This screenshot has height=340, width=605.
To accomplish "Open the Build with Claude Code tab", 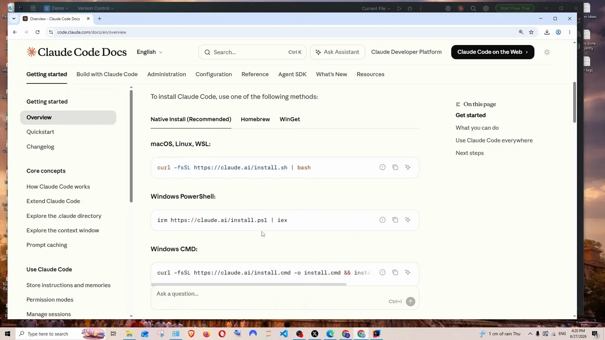I will [107, 74].
